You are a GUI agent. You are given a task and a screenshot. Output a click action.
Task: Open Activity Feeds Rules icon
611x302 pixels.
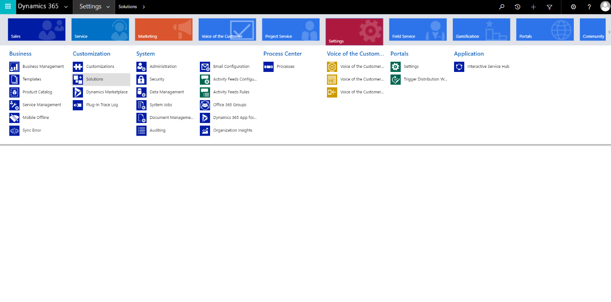click(205, 92)
